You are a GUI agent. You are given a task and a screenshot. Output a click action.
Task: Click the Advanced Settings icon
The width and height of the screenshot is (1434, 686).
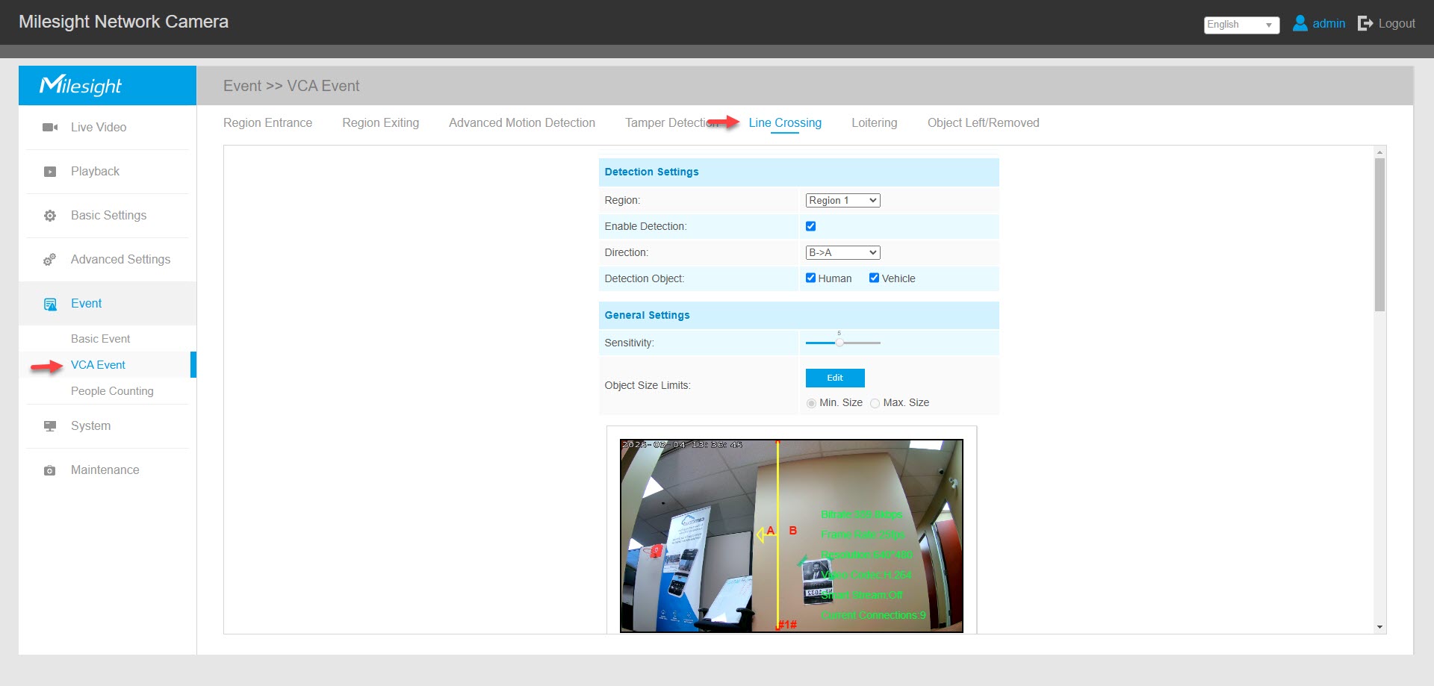pos(49,259)
